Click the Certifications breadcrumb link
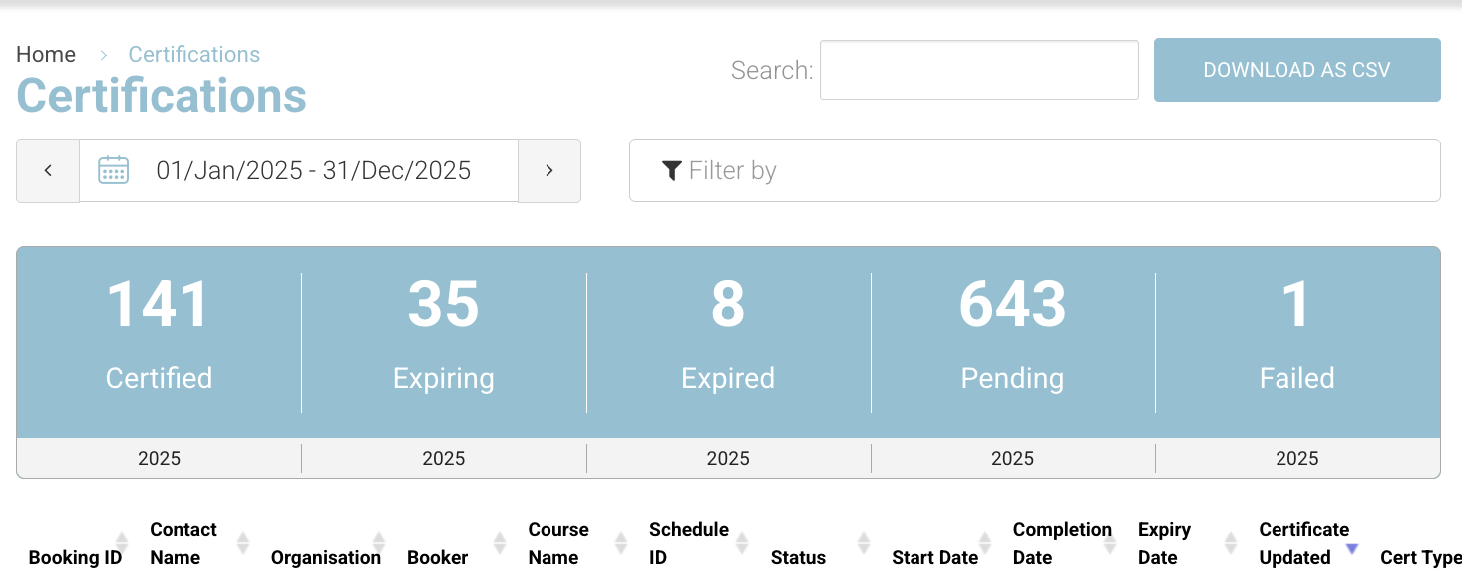Viewport: 1462px width, 570px height. (194, 54)
